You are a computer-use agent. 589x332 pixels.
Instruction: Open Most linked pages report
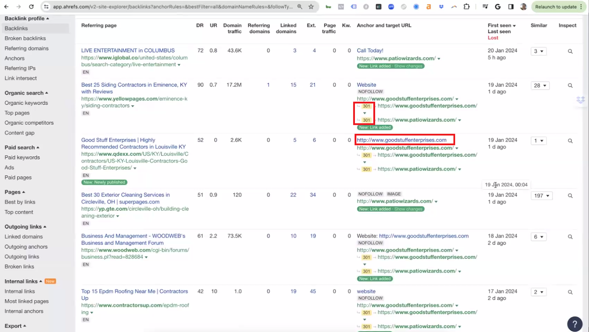[27, 301]
